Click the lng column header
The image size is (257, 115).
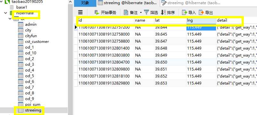[x=201, y=20]
